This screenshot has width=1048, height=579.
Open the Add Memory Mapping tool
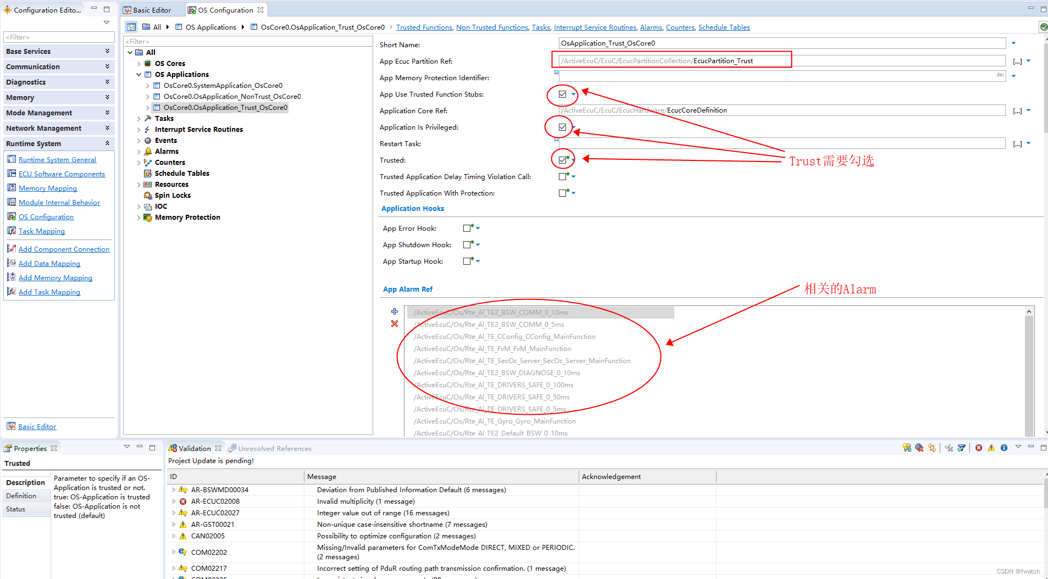click(55, 277)
